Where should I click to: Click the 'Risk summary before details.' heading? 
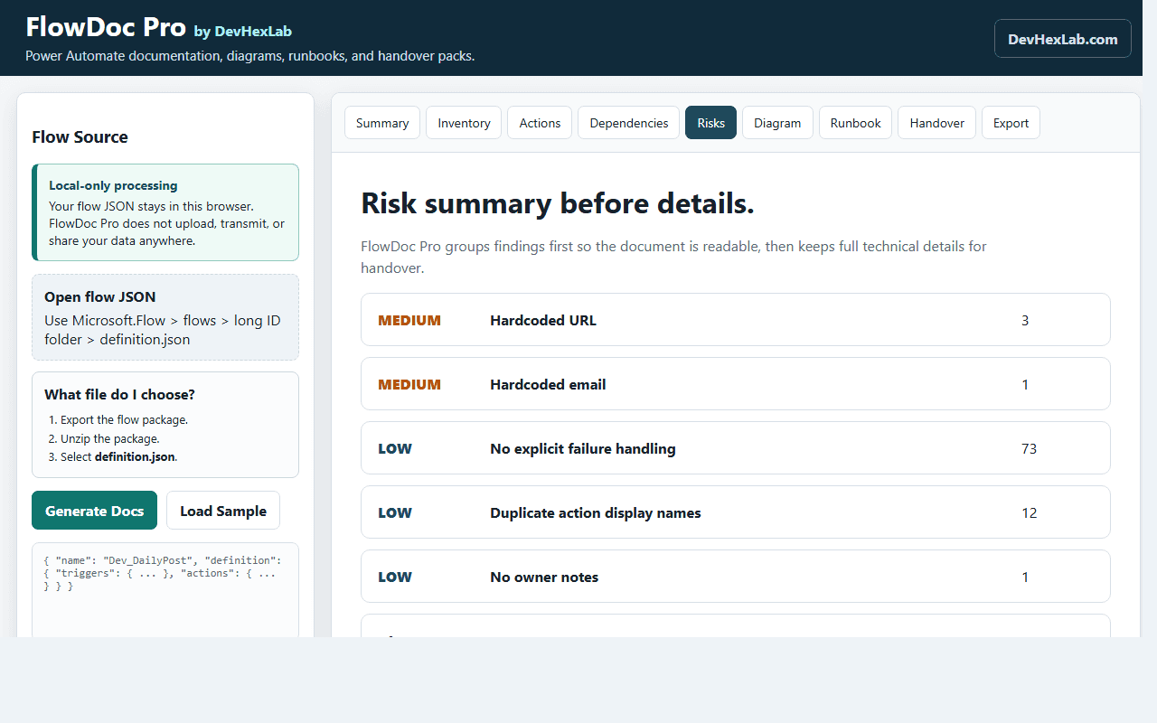pyautogui.click(x=558, y=203)
